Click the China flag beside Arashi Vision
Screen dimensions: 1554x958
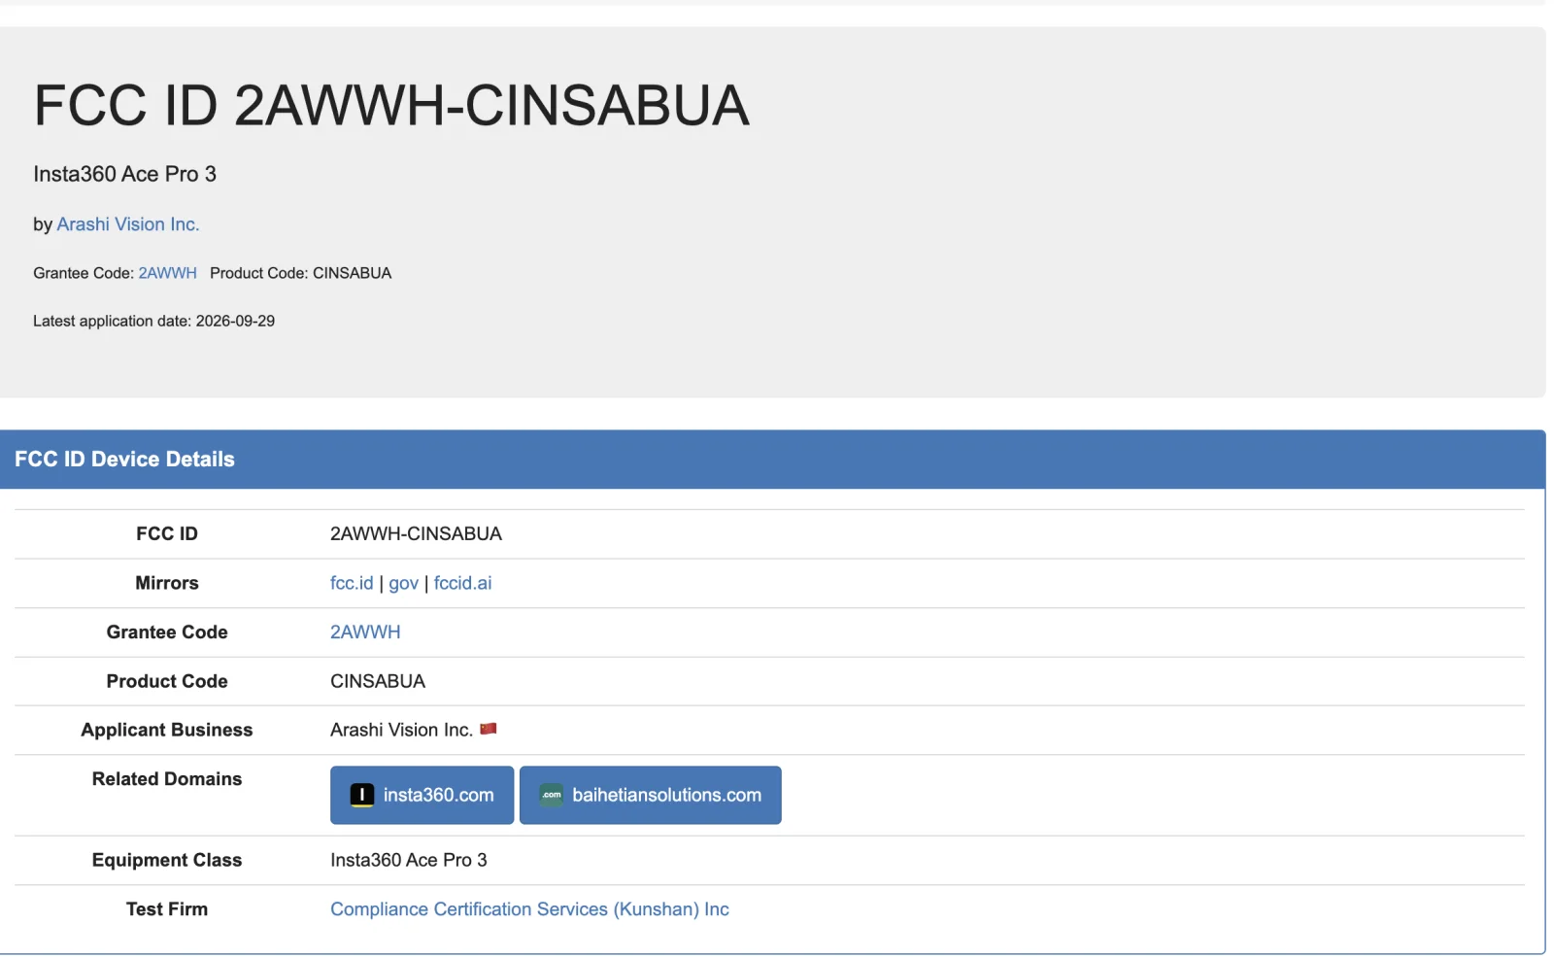click(489, 729)
